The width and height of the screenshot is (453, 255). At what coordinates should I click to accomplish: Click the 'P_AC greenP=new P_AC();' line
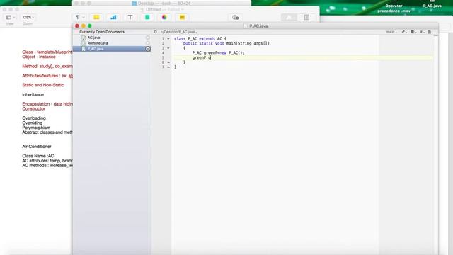pos(218,53)
